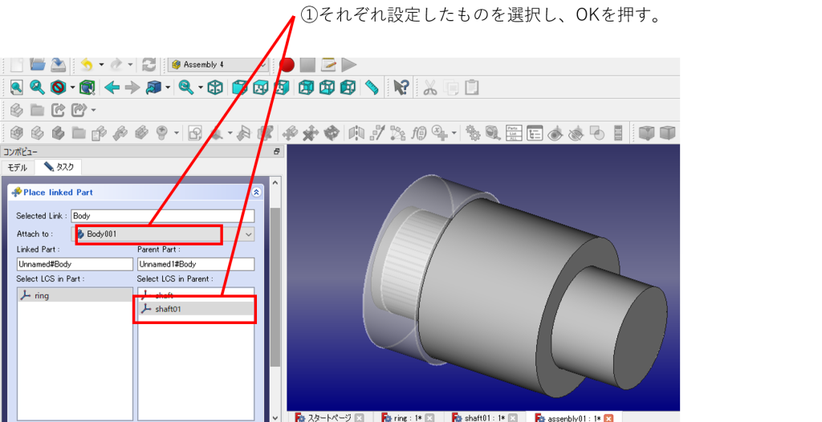Open the gears configuration icon
Screen dimensions: 822x422
(473, 132)
